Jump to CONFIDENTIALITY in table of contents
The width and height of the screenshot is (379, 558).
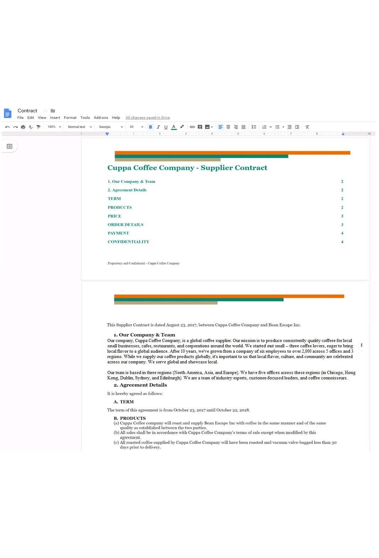(128, 242)
